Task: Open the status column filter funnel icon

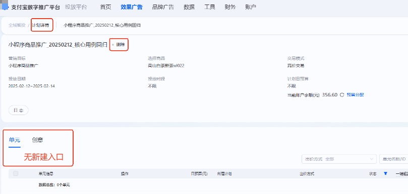Action: (386, 173)
